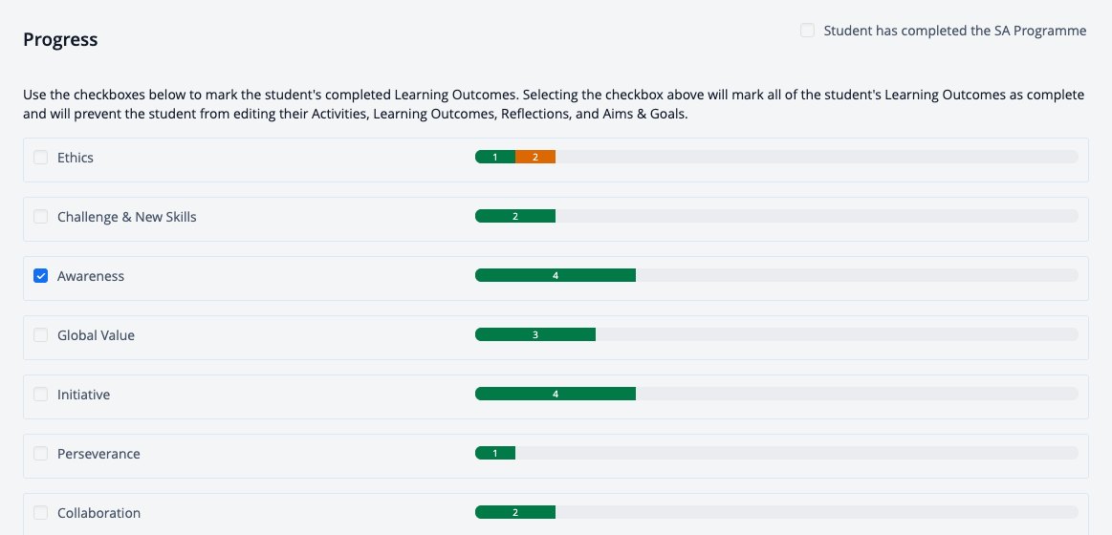Click the Global Value progress segment

(x=535, y=335)
